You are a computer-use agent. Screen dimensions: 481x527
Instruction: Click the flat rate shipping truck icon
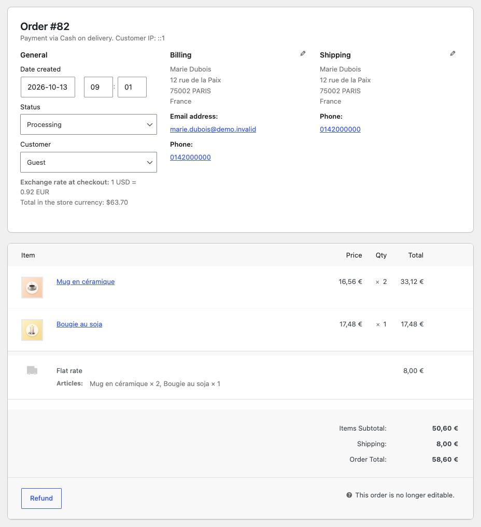32,371
